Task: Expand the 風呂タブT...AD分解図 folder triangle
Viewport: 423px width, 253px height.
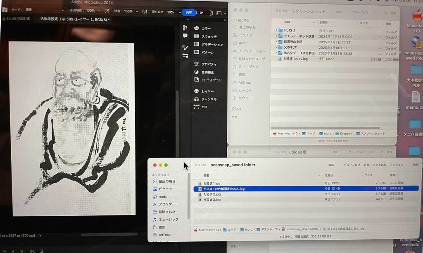Action: point(276,53)
